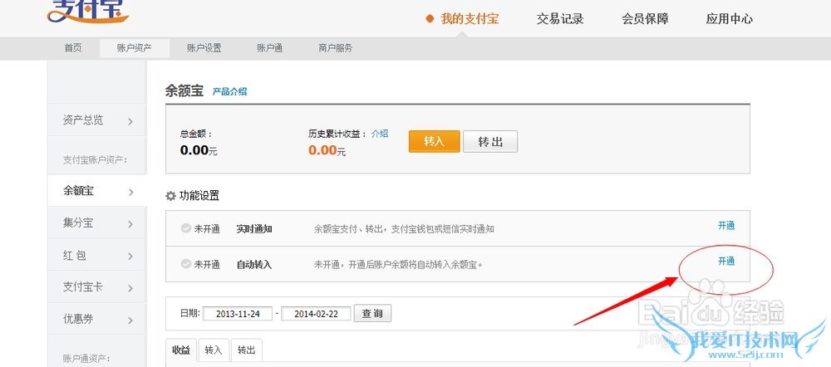Open 账户设置 in the sub-navigation
This screenshot has width=831, height=367.
(204, 48)
